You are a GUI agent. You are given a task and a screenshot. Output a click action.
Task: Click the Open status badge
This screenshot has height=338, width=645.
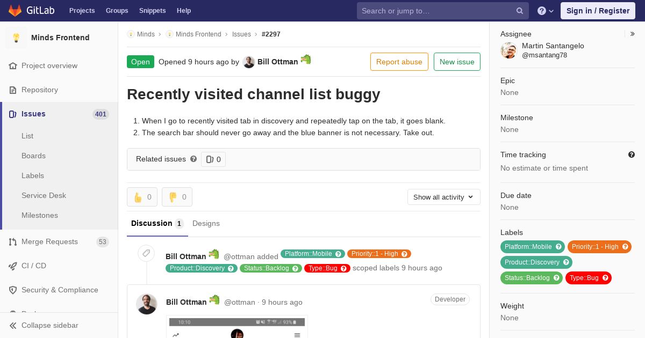140,62
